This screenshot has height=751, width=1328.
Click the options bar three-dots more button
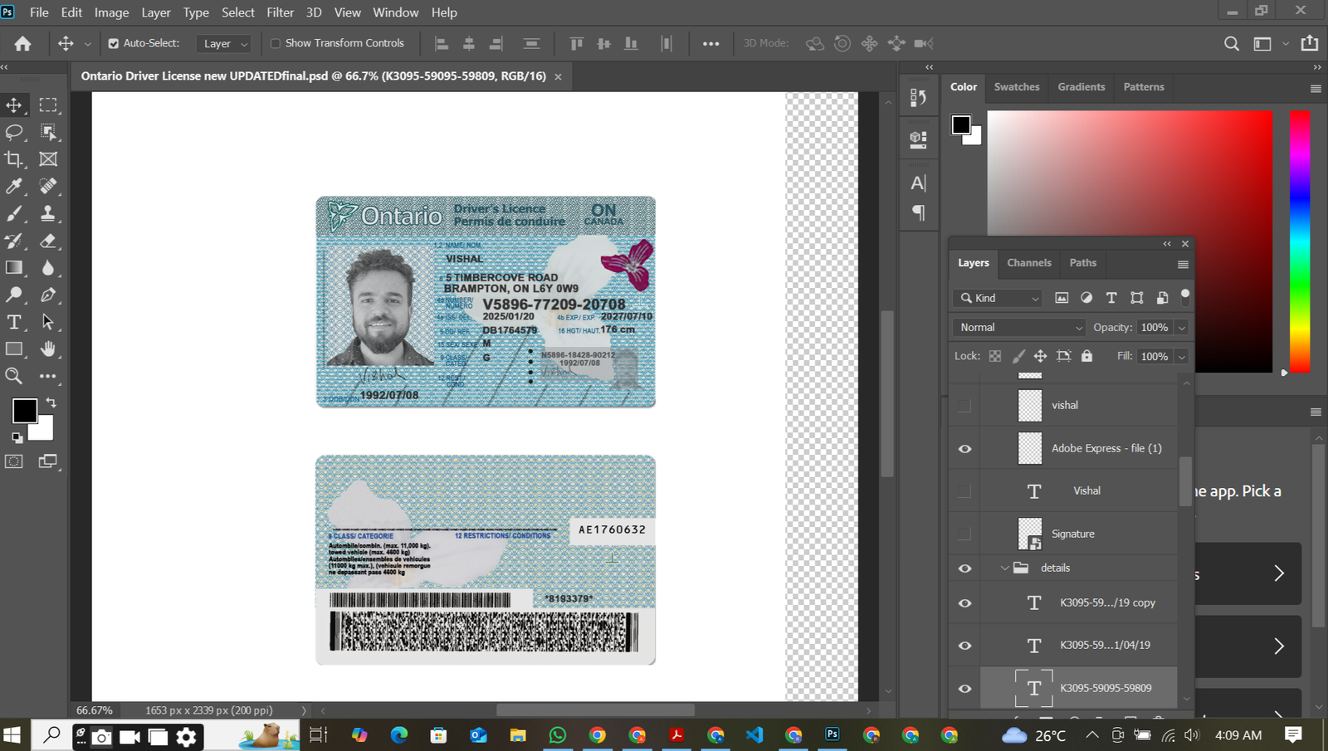tap(711, 43)
